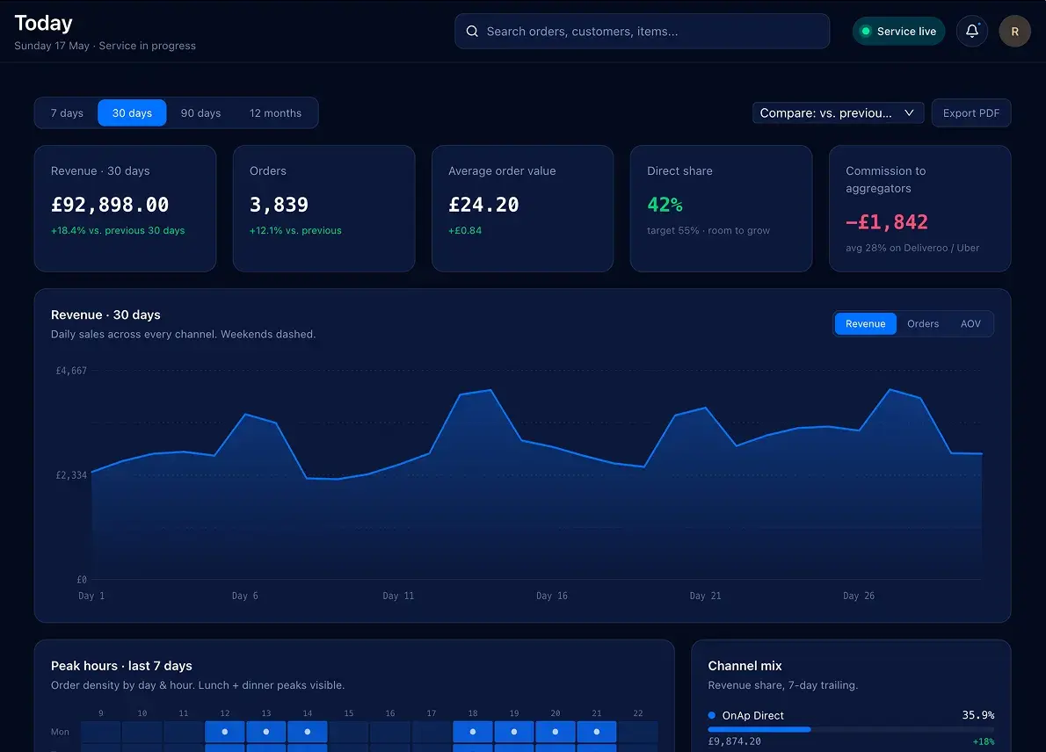Click the Monday 16 o'clock heatmap cell

pyautogui.click(x=390, y=731)
